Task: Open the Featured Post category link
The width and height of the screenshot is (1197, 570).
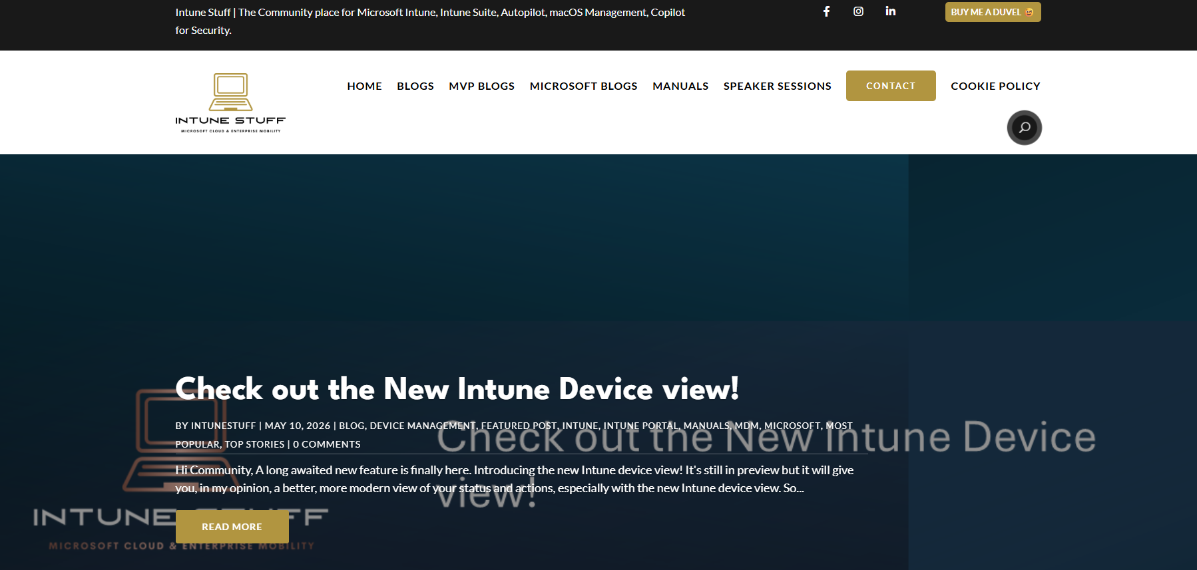Action: pyautogui.click(x=519, y=426)
